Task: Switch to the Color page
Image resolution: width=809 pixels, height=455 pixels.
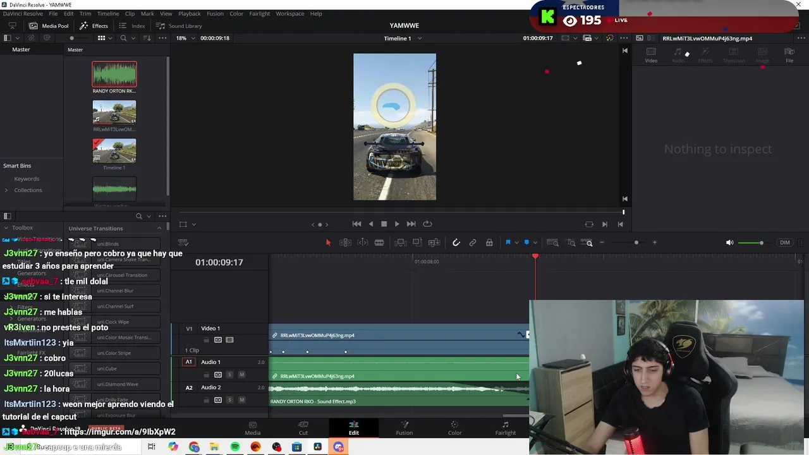Action: point(454,428)
